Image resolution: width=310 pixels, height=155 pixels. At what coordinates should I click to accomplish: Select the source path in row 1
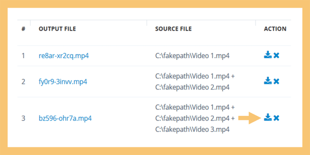(x=192, y=56)
